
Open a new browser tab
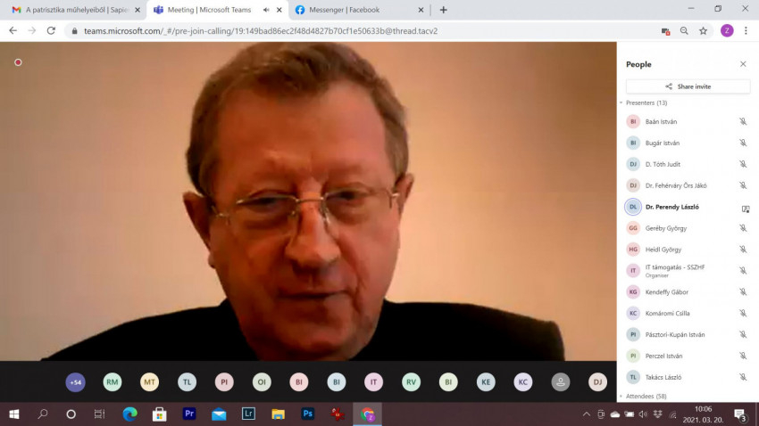pyautogui.click(x=444, y=10)
